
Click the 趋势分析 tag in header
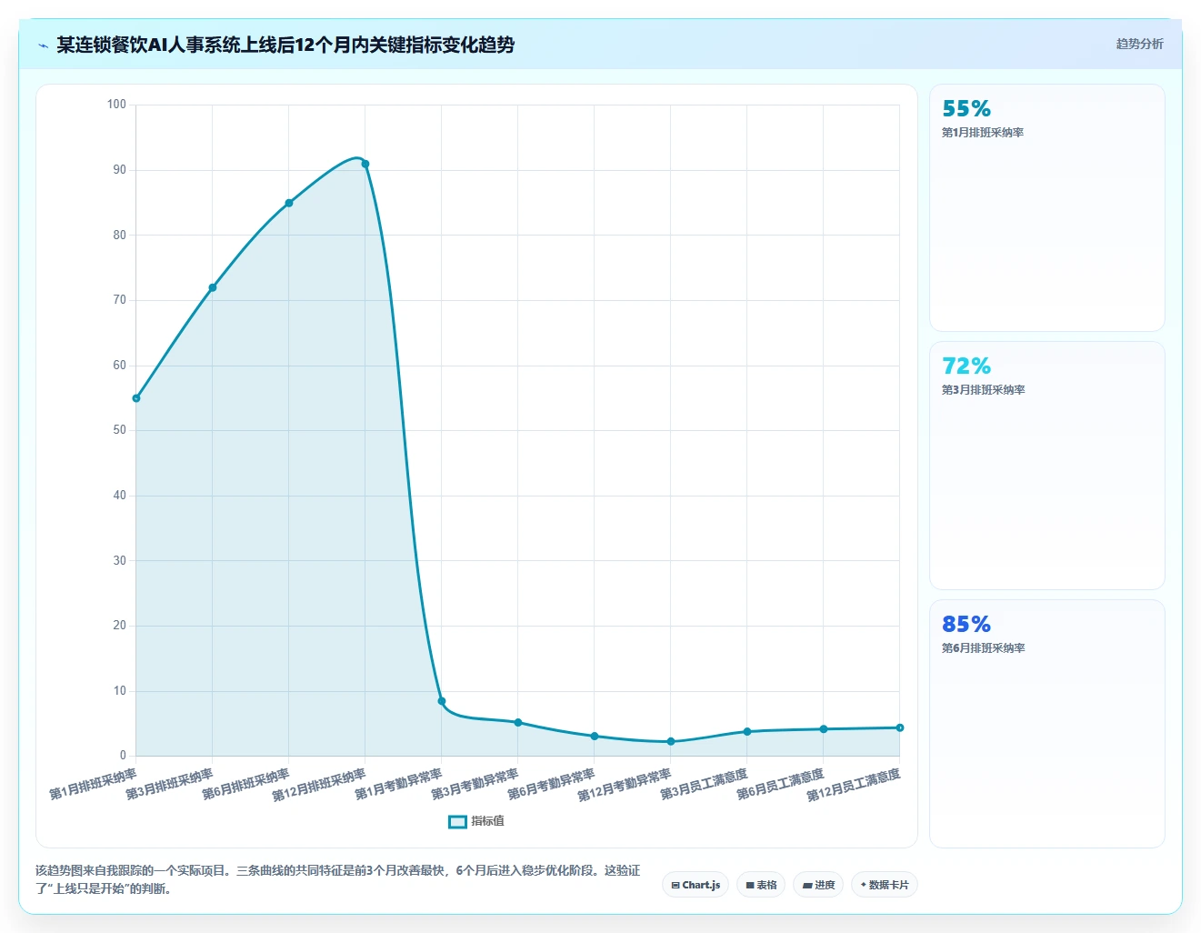click(1139, 44)
